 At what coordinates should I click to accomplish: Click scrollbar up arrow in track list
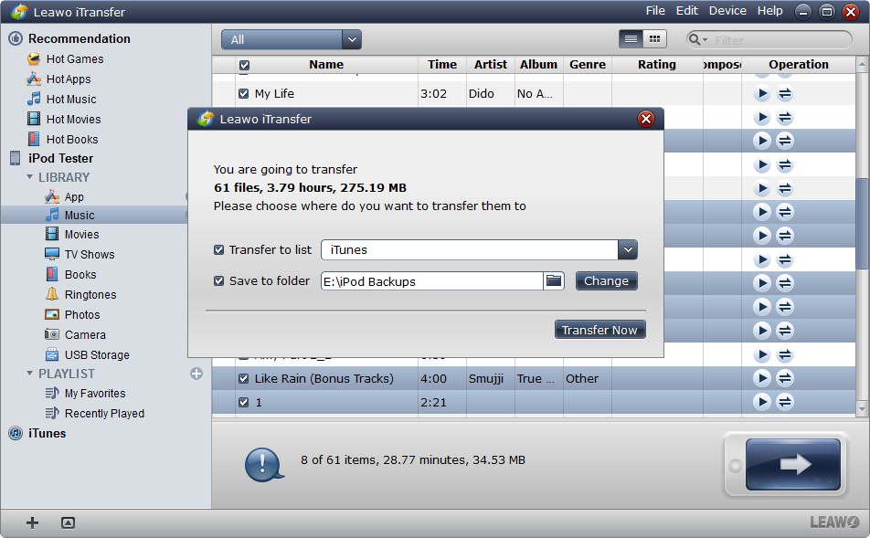[862, 64]
